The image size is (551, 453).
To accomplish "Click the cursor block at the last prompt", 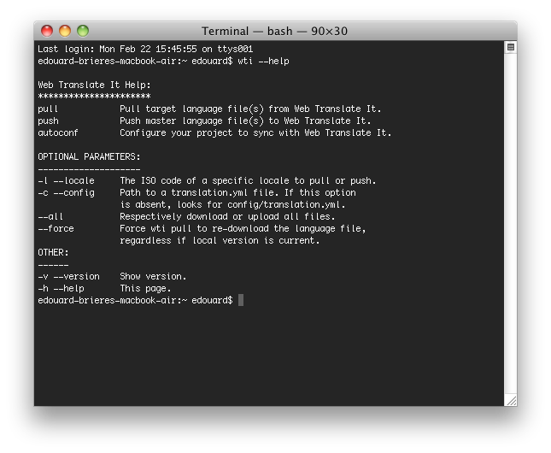I will click(241, 300).
